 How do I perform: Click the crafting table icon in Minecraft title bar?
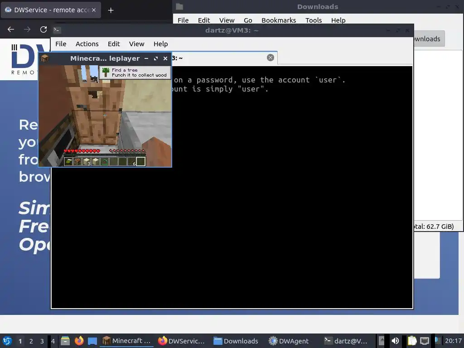[x=45, y=58]
